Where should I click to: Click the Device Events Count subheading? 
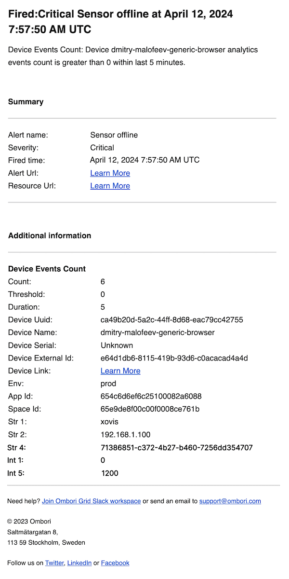47,269
